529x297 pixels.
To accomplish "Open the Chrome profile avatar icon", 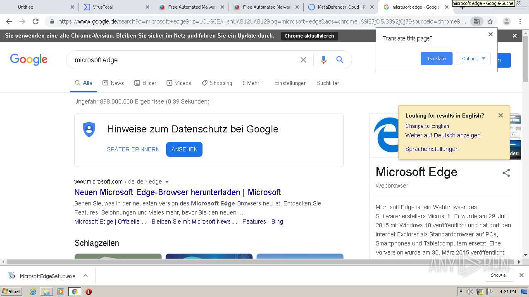I will point(506,21).
